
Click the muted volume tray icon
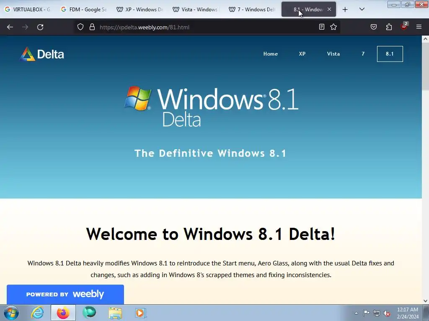(387, 313)
